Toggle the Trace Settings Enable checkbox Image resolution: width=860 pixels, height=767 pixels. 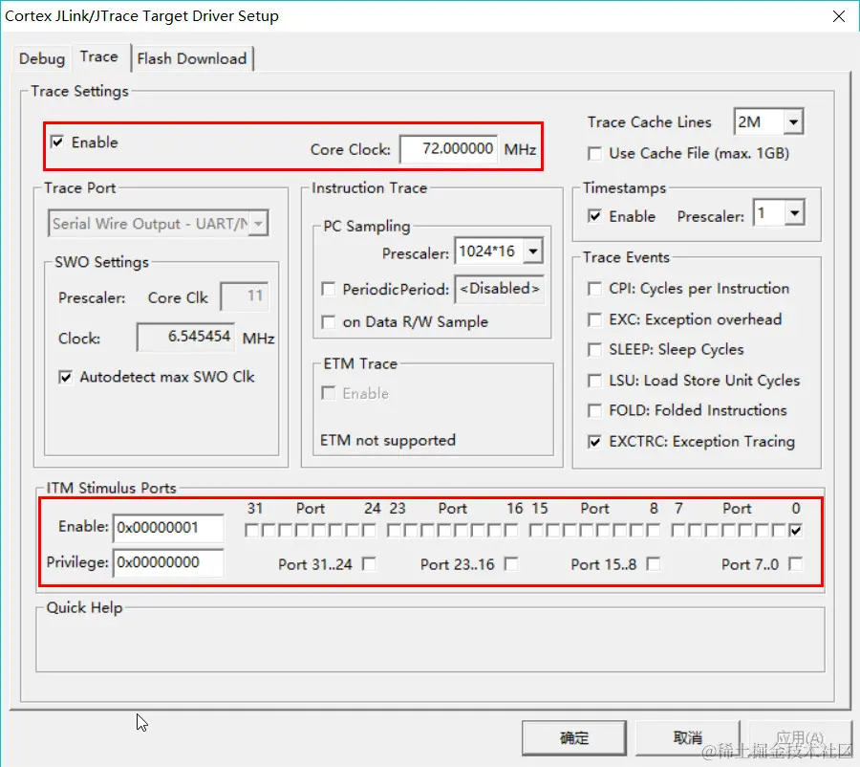pyautogui.click(x=57, y=142)
